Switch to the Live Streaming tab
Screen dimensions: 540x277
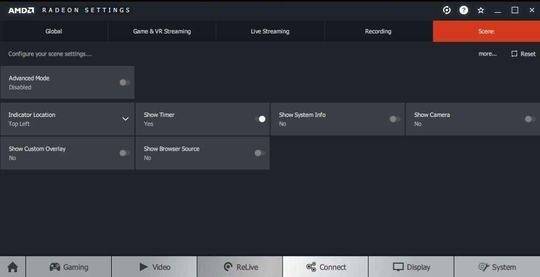(x=270, y=31)
